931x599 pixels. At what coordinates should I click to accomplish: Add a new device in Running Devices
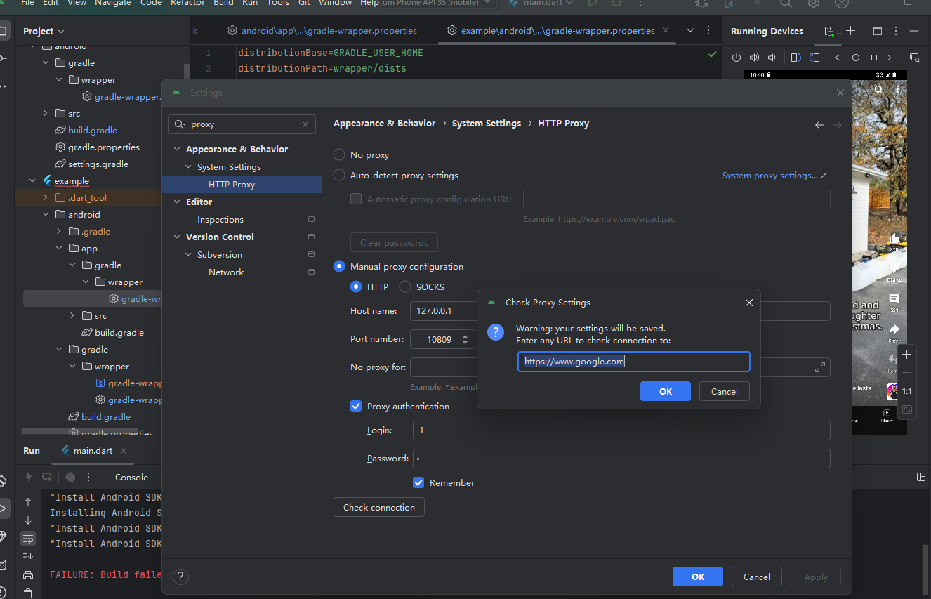(850, 31)
